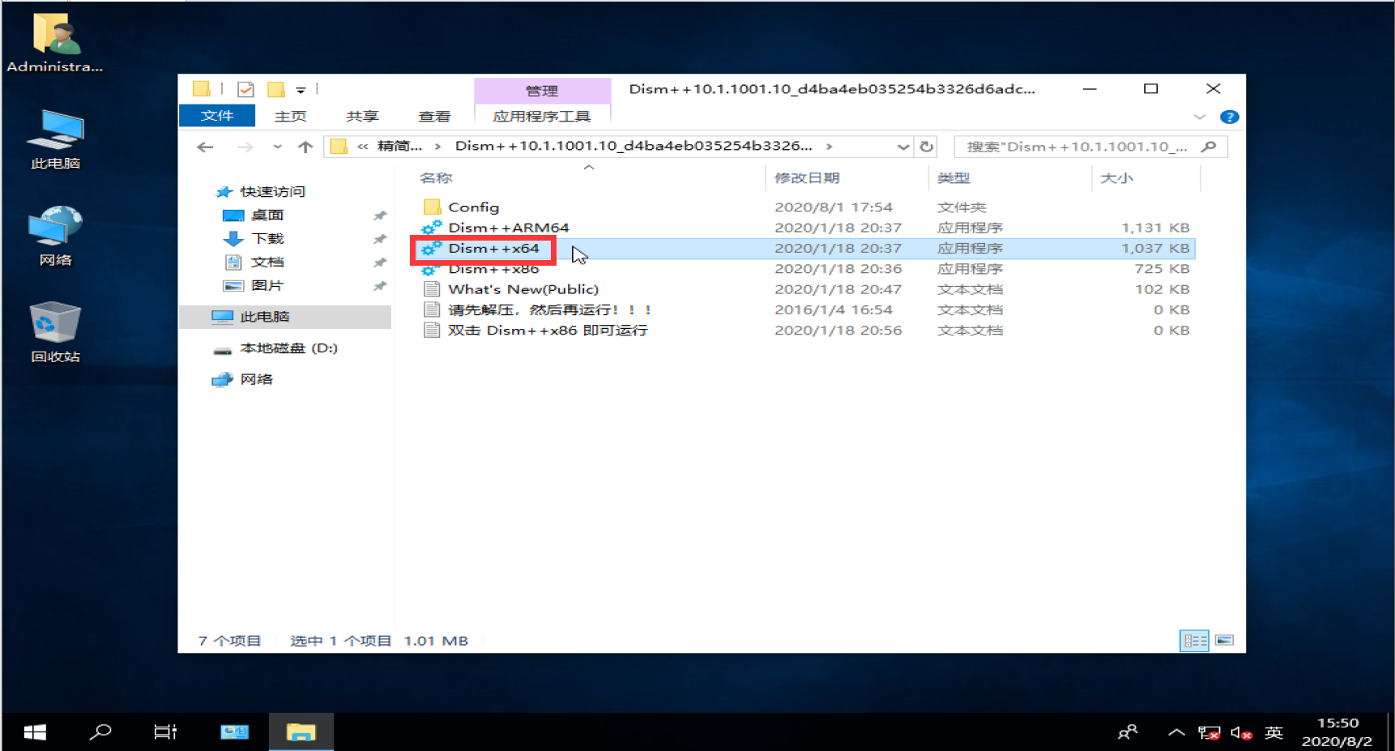Select 本地磁盘 (D:) in navigation pane
Screen dimensions: 1395x751
click(288, 348)
